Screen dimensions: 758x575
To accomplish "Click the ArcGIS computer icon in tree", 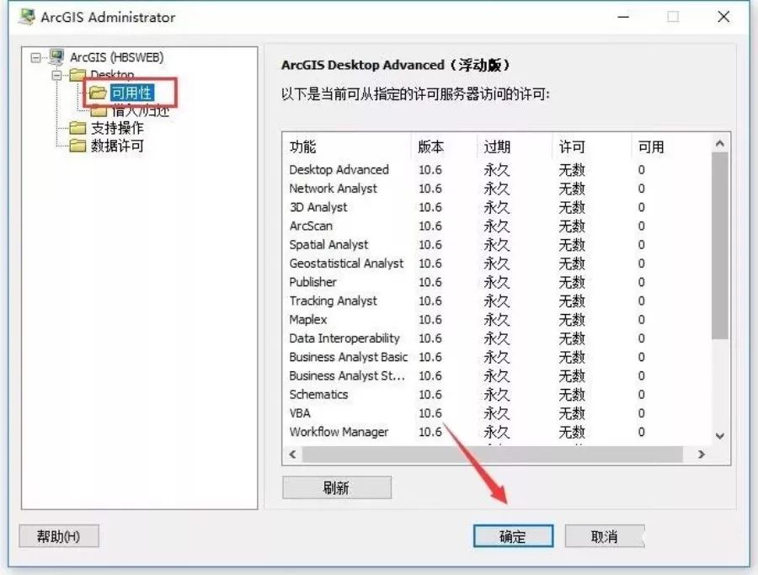I will pos(56,57).
